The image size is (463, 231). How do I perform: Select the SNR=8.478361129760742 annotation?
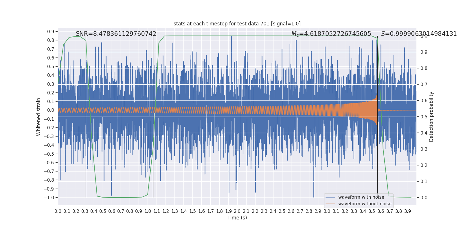116,34
